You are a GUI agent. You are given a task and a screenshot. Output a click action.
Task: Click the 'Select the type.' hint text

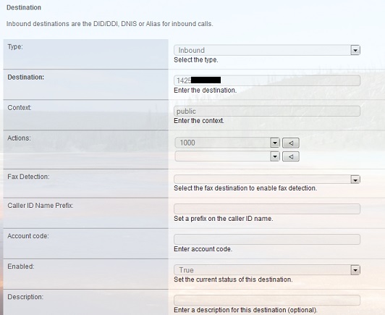[x=196, y=59]
